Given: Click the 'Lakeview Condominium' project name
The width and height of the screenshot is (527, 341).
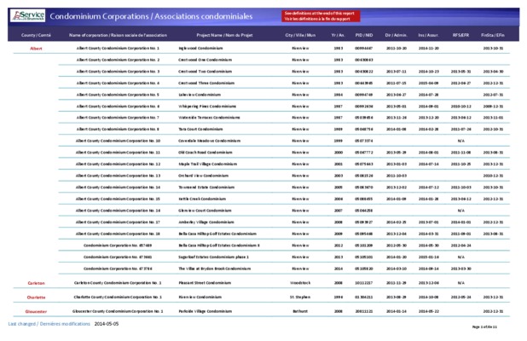Looking at the screenshot, I should click(x=200, y=95).
